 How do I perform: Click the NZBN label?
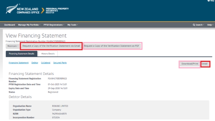(x=15, y=114)
